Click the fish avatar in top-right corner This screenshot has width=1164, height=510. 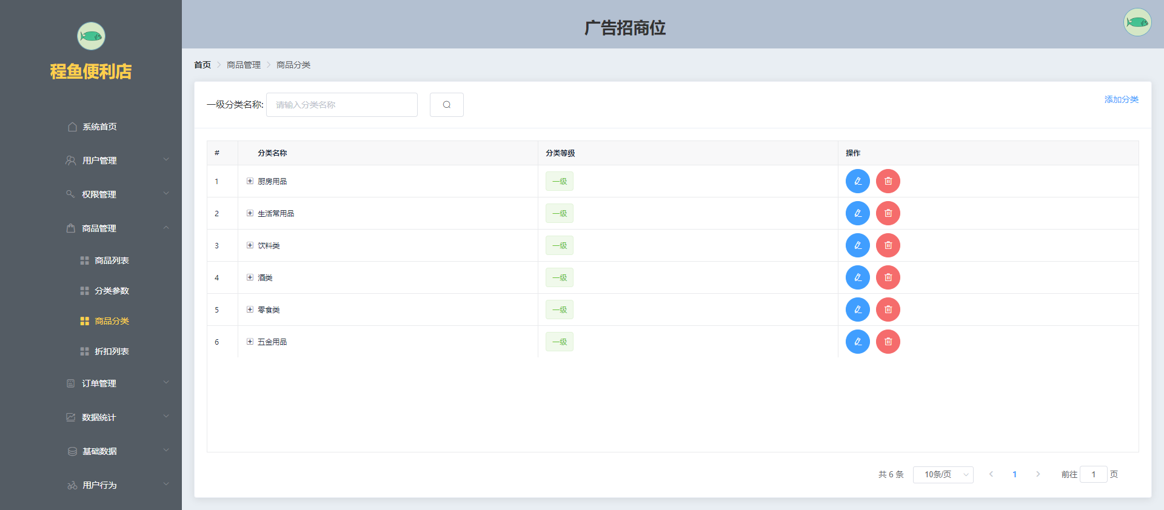click(x=1137, y=22)
